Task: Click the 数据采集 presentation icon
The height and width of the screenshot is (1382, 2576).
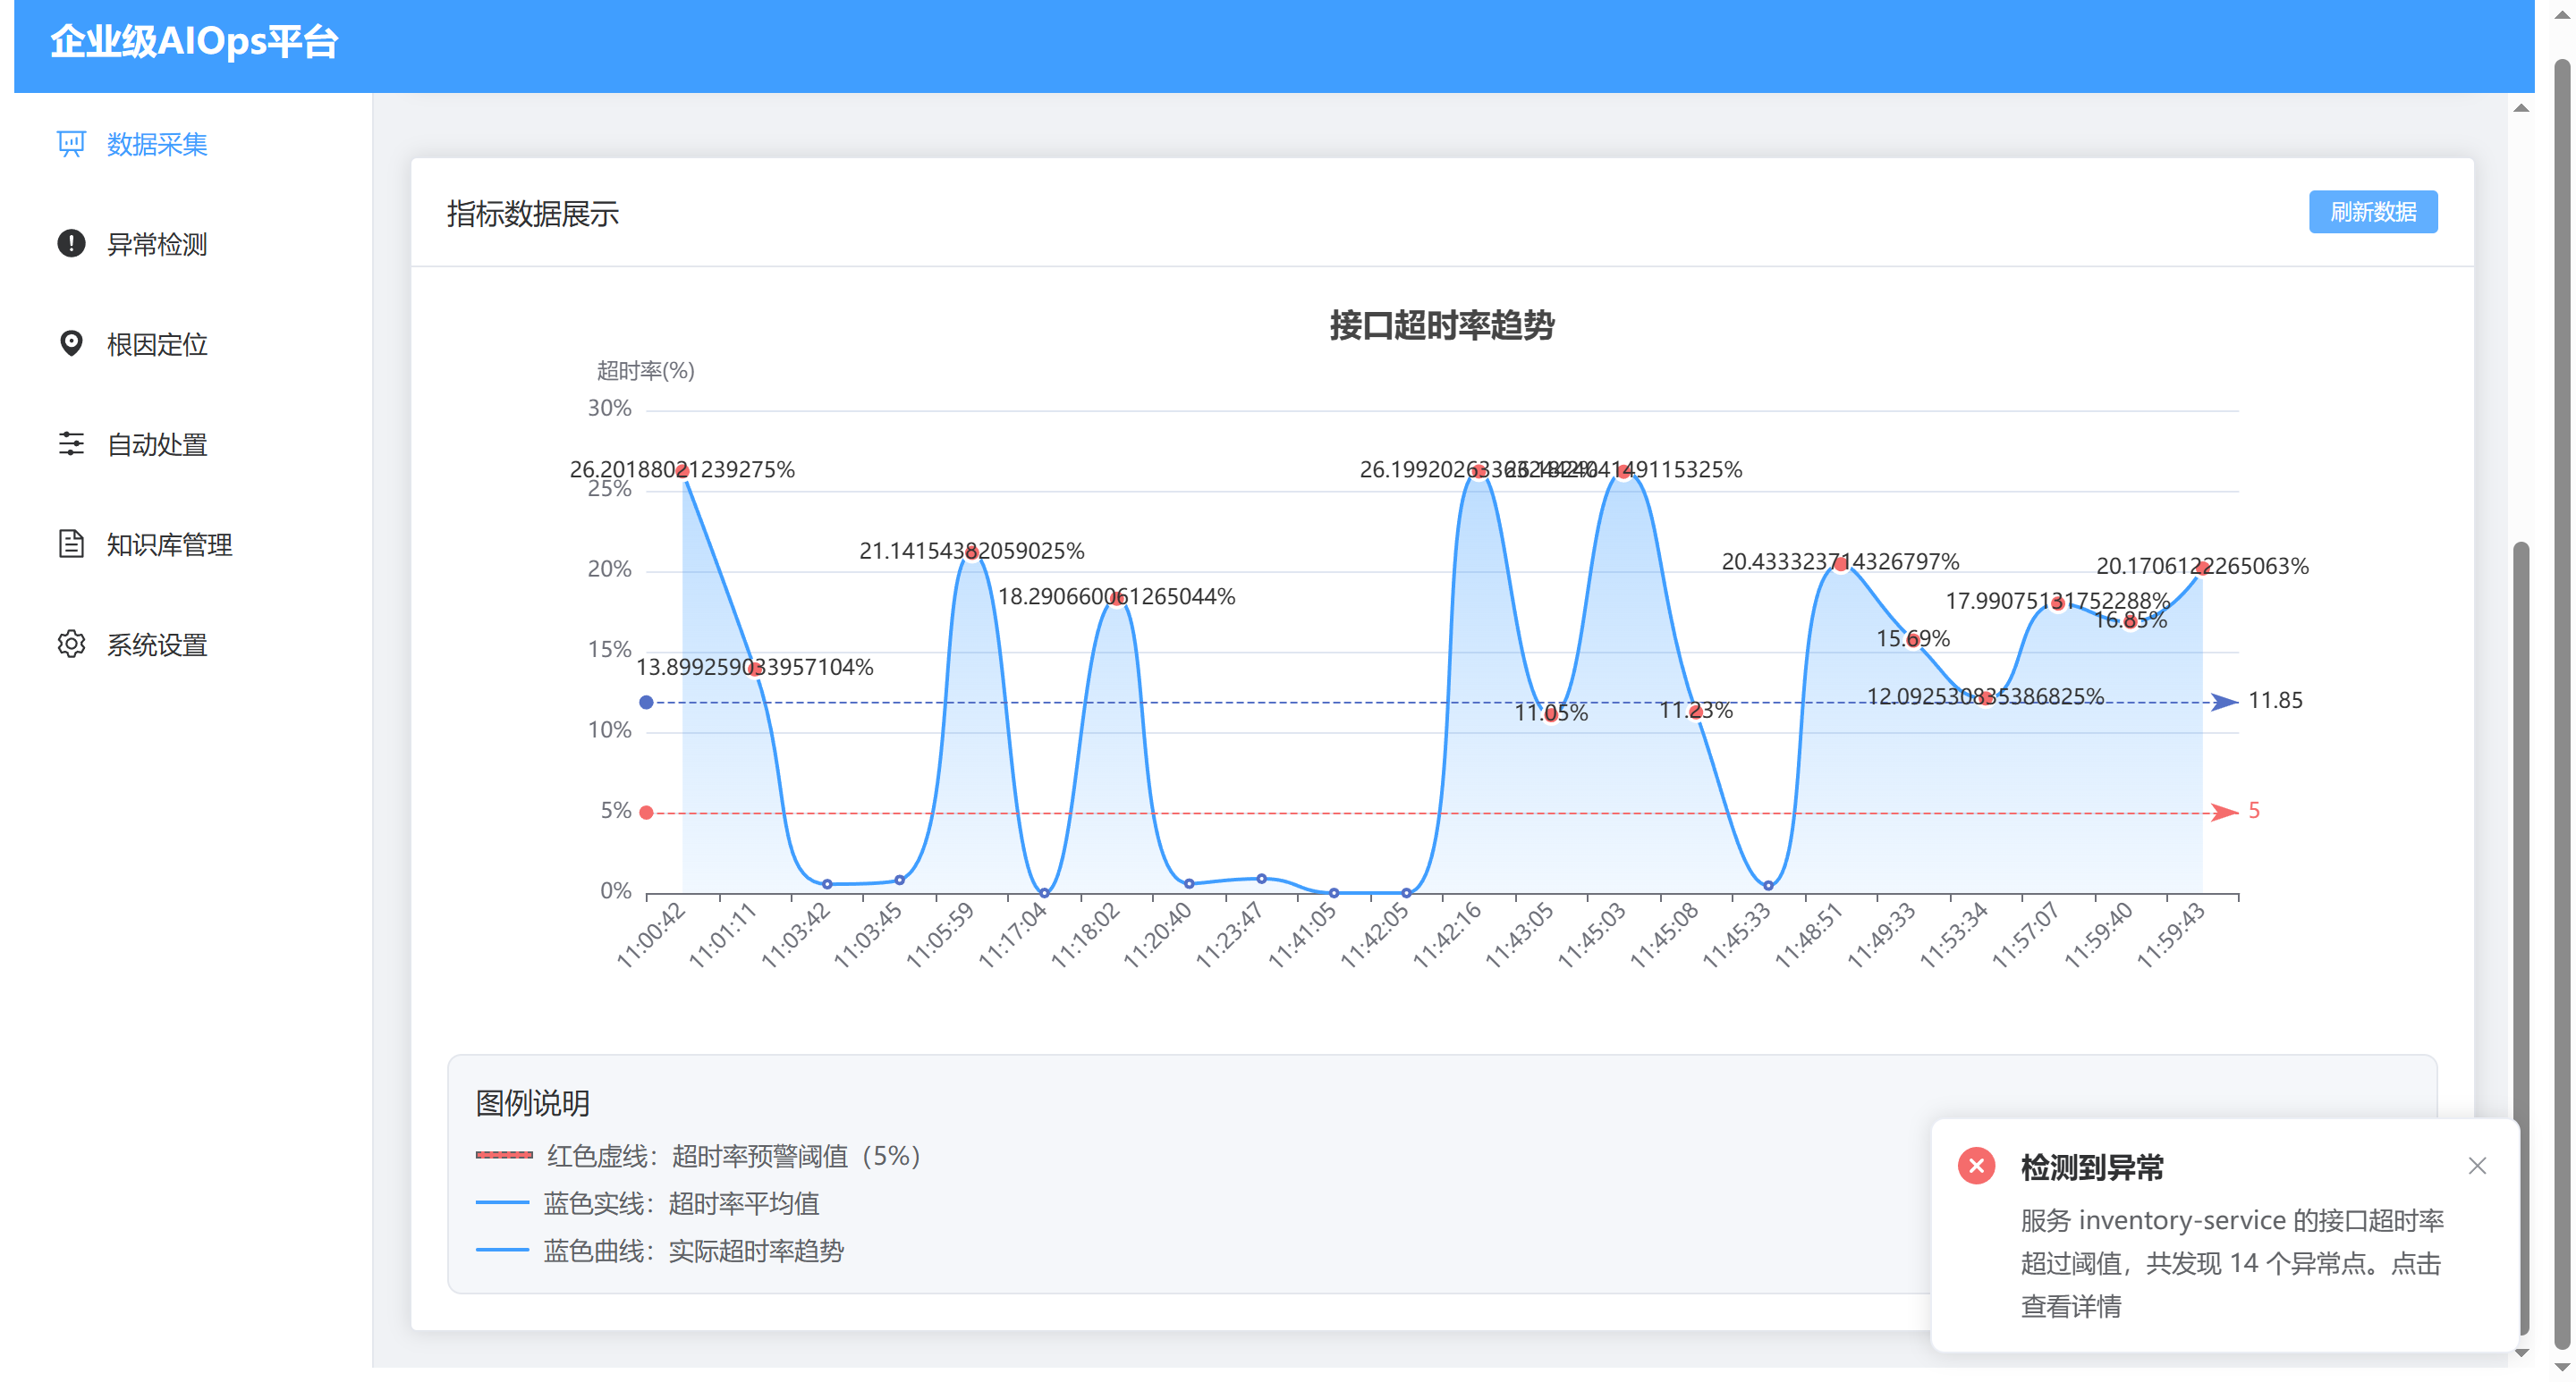Action: click(x=71, y=144)
